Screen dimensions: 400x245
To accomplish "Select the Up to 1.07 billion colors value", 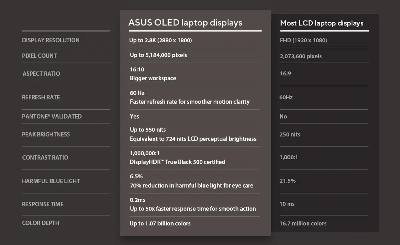I will point(160,223).
